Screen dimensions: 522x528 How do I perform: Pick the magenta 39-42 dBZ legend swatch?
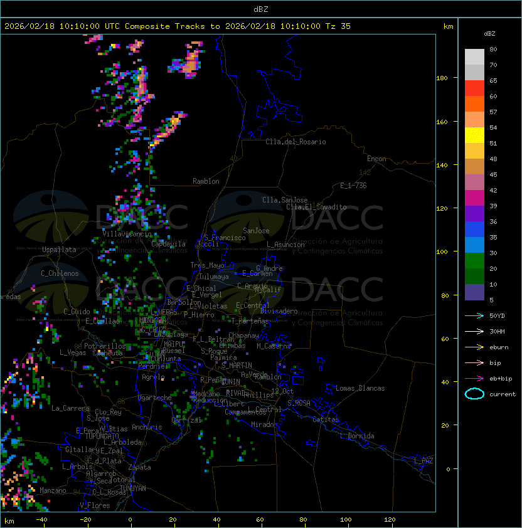[474, 198]
